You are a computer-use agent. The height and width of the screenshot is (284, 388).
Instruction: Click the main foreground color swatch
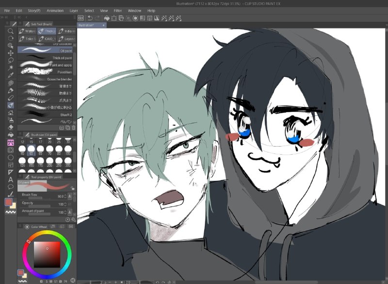pos(9,202)
